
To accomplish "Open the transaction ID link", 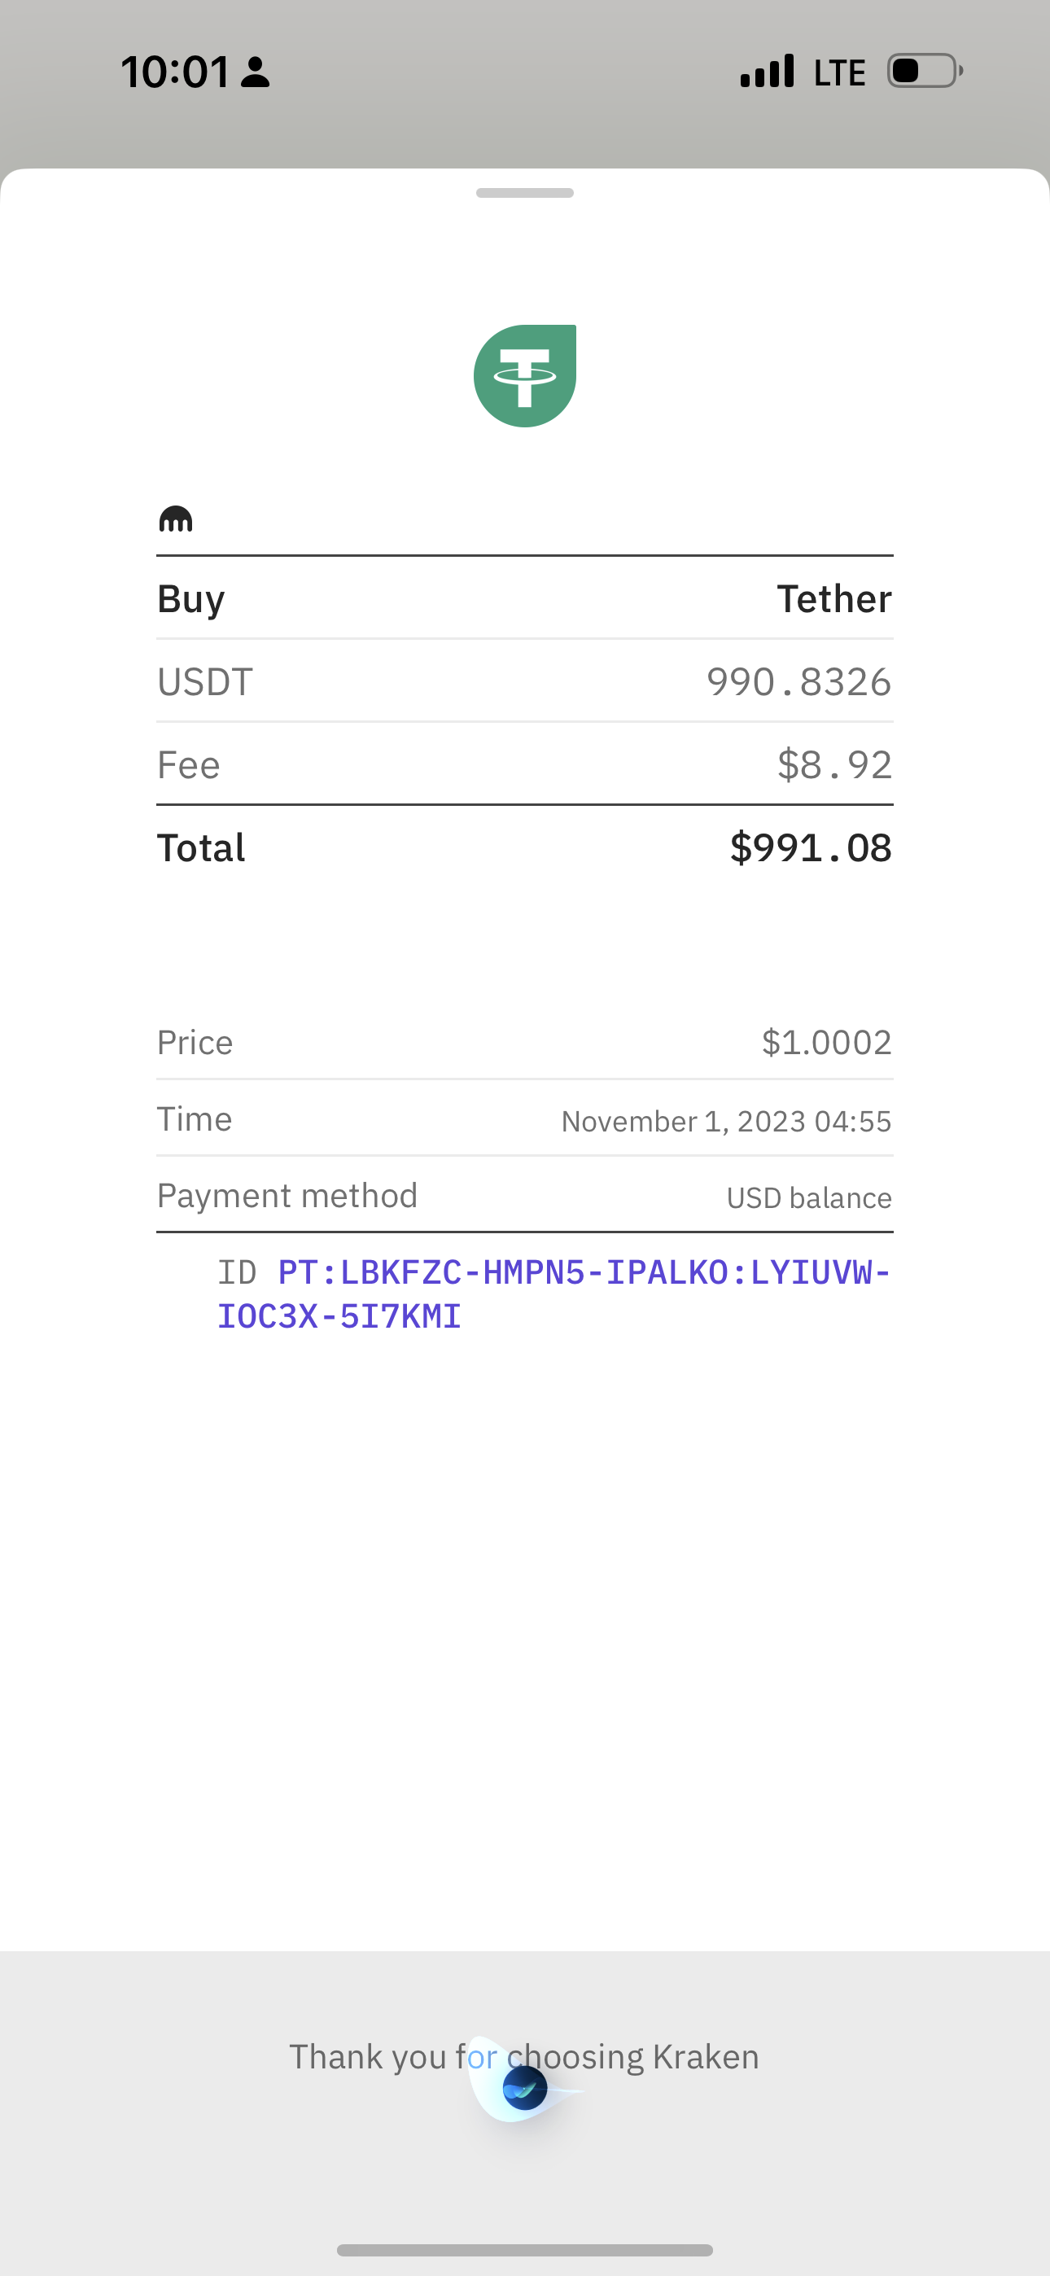I will point(553,1294).
